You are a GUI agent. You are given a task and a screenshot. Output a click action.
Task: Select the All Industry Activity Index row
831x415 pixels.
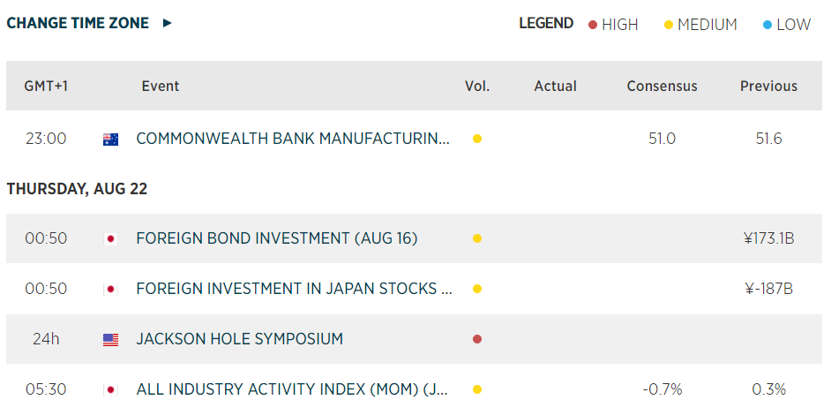[x=293, y=389]
